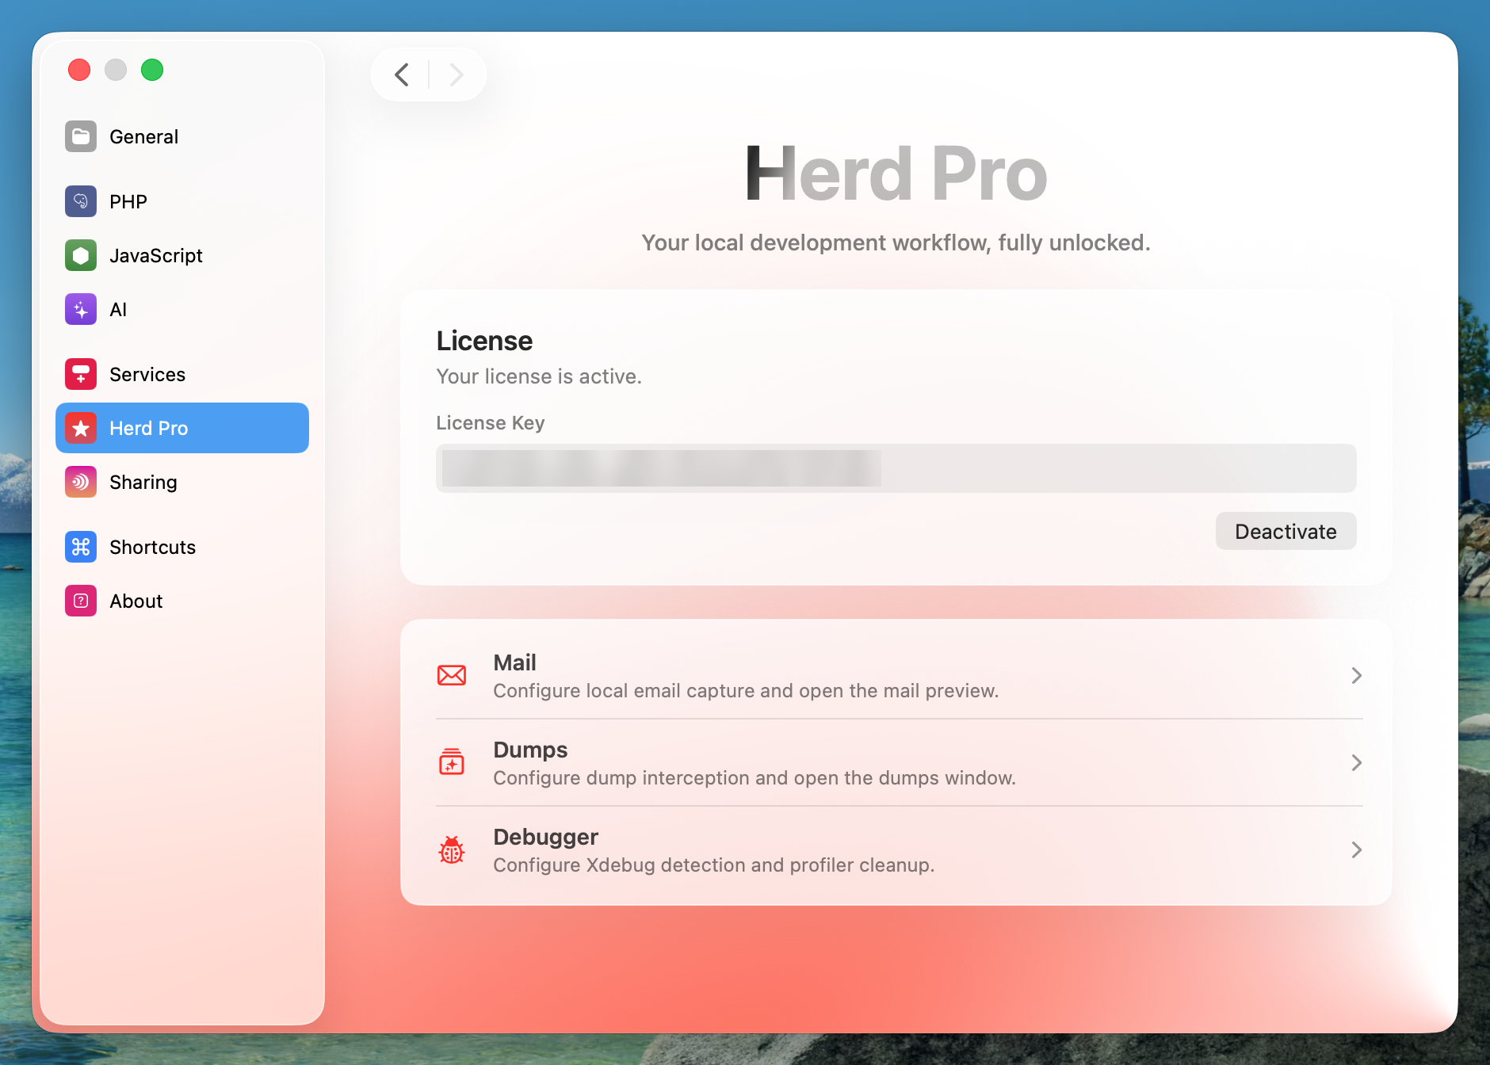The height and width of the screenshot is (1065, 1490).
Task: Expand Dumps settings via its chevron
Action: pyautogui.click(x=1356, y=762)
